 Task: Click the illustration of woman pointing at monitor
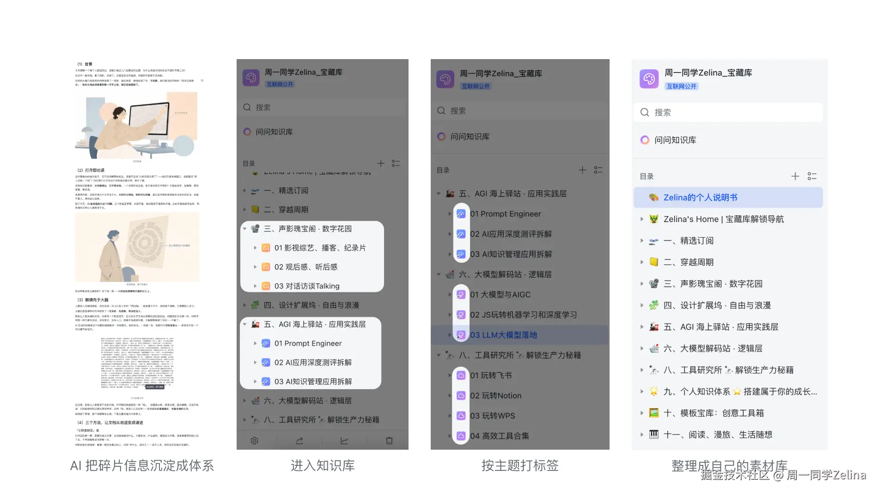pos(137,126)
